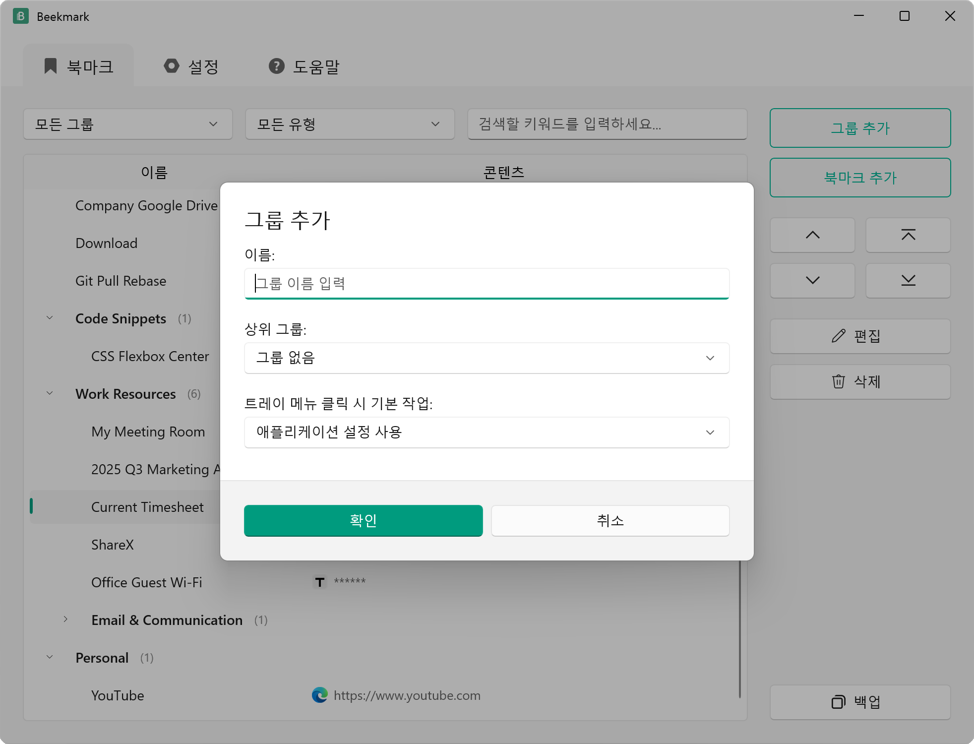The height and width of the screenshot is (744, 974).
Task: Click the question mark icon on 도움말 tab
Action: tap(277, 66)
